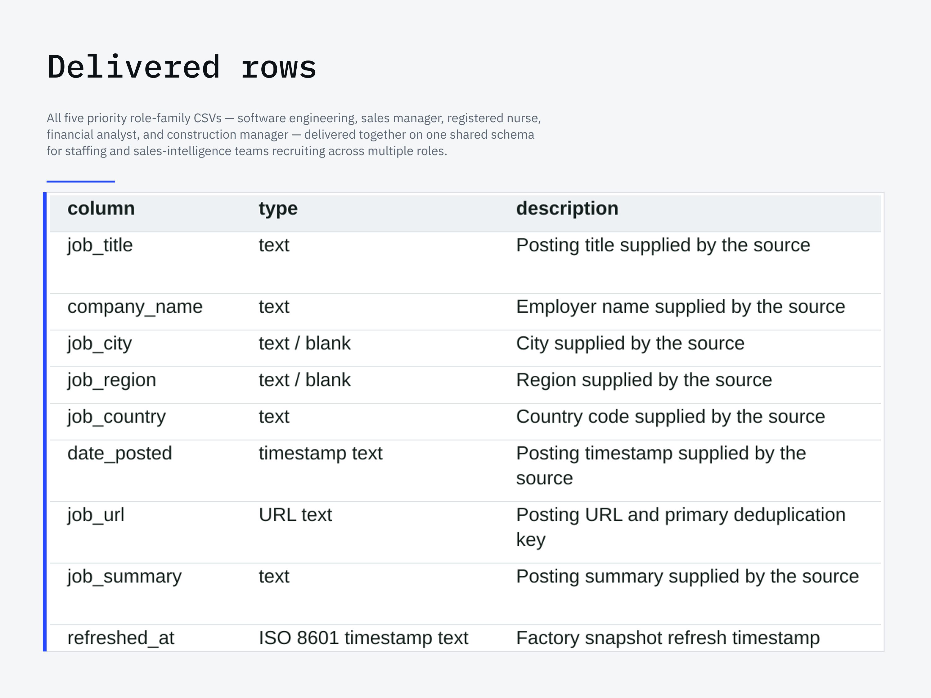The width and height of the screenshot is (931, 698).
Task: Select "Posting timestamp supplied by the source"
Action: pos(661,466)
